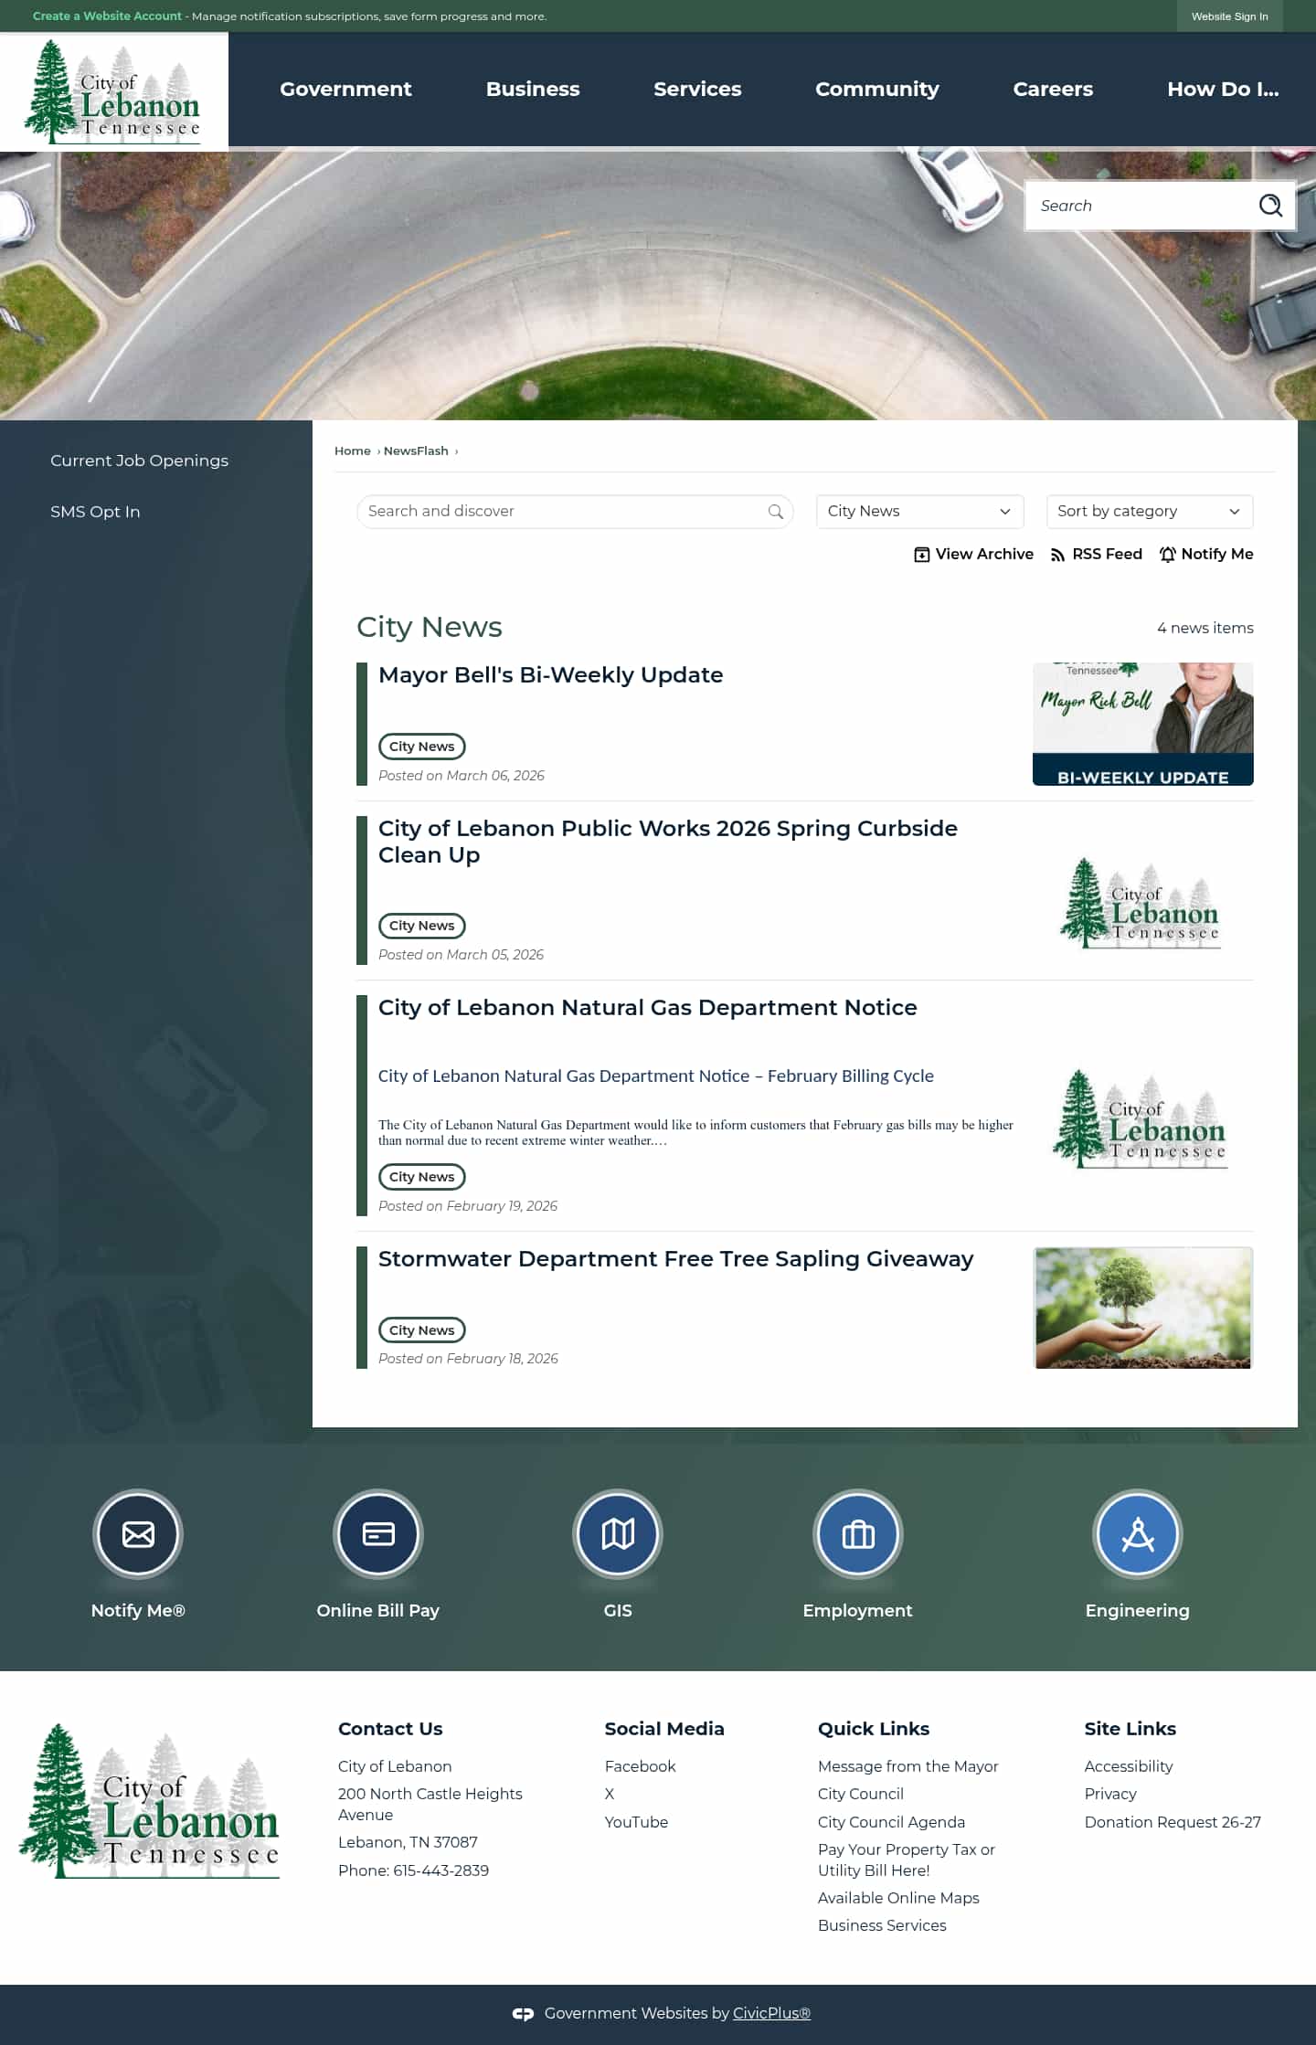
Task: Go to NewsFlash breadcrumb
Action: click(416, 450)
